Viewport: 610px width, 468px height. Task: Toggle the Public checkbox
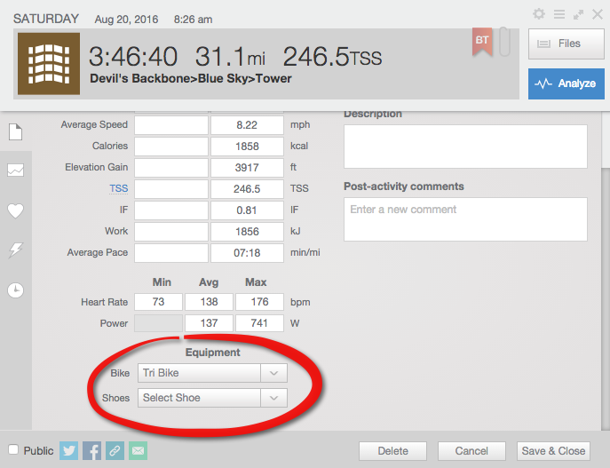point(13,449)
